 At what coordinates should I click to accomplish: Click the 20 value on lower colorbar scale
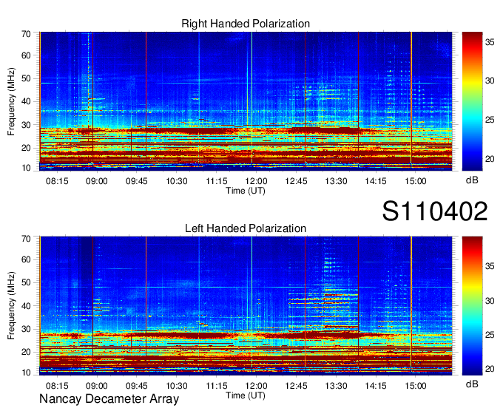490,369
